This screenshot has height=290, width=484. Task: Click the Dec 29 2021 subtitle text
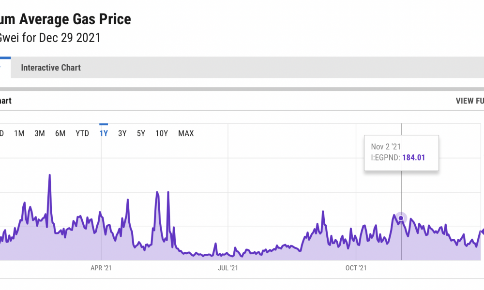pos(70,38)
